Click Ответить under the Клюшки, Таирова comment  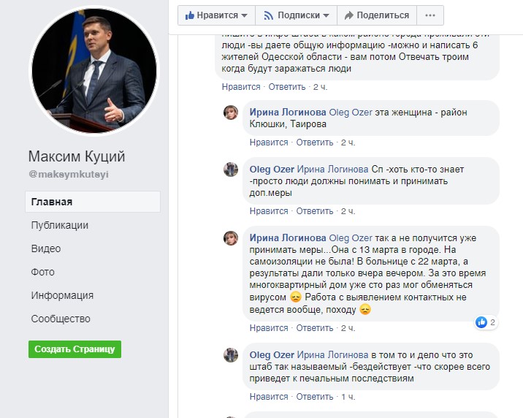click(314, 142)
